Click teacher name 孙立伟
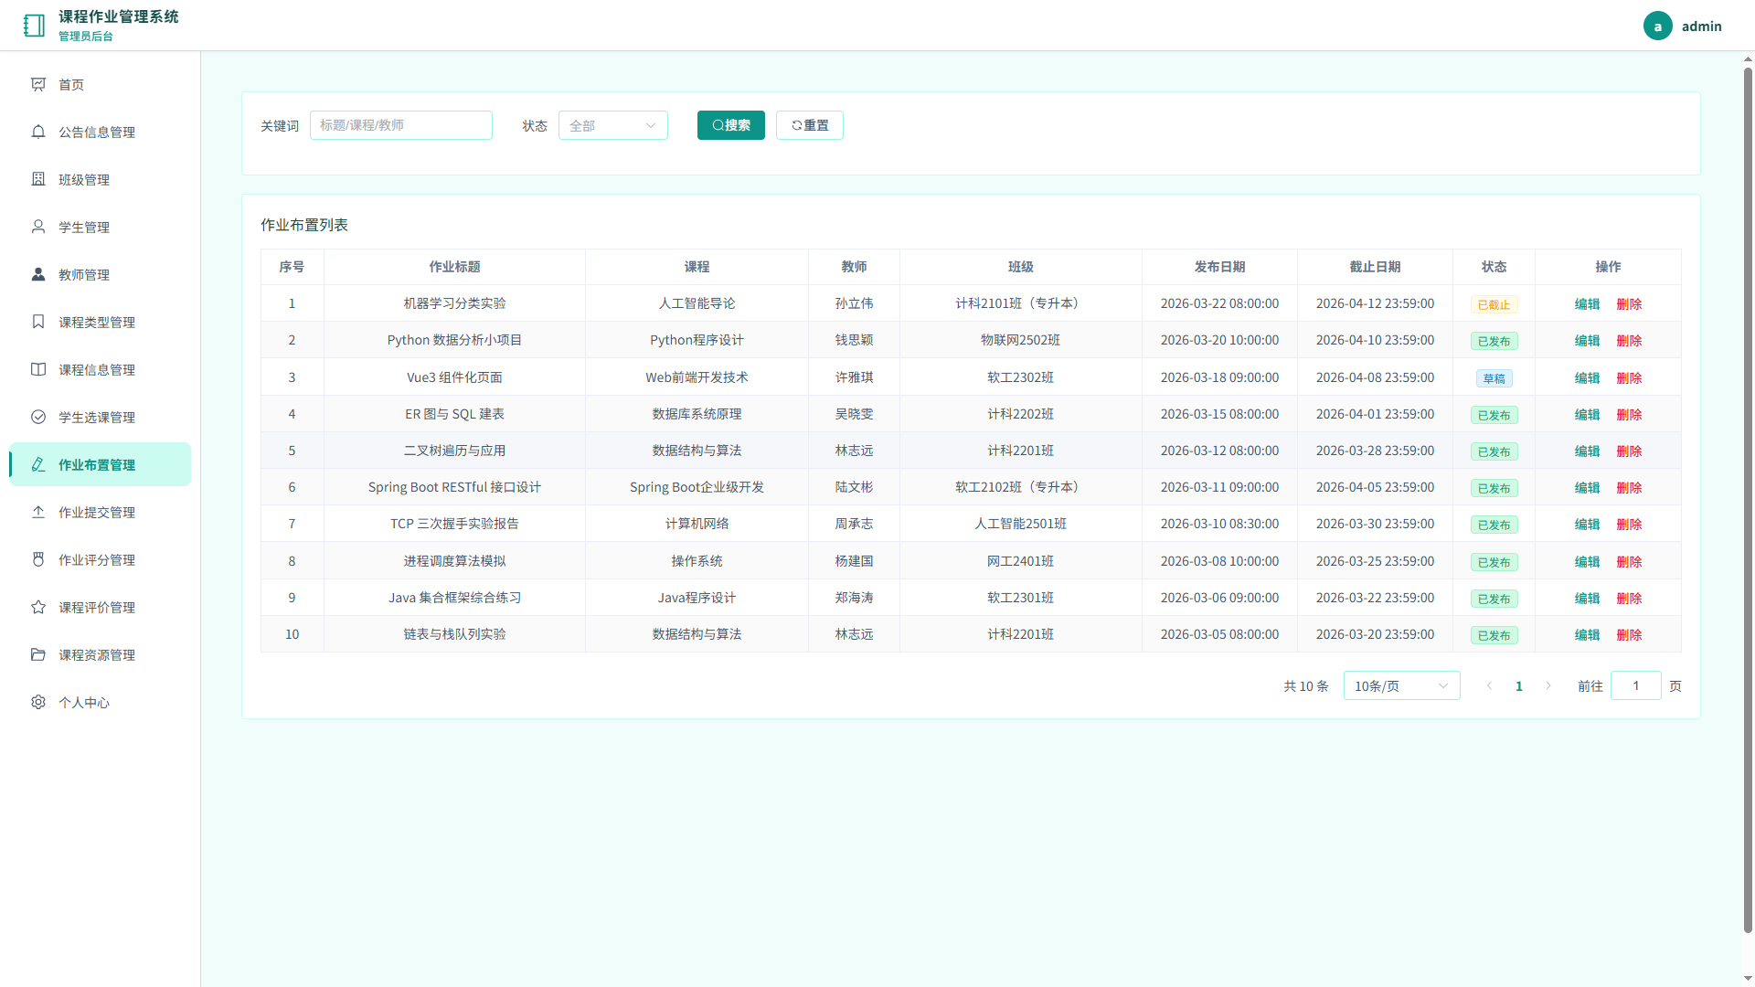Screen dimensions: 1755x987 (854, 303)
